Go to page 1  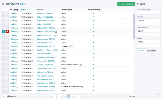tap(55, 96)
